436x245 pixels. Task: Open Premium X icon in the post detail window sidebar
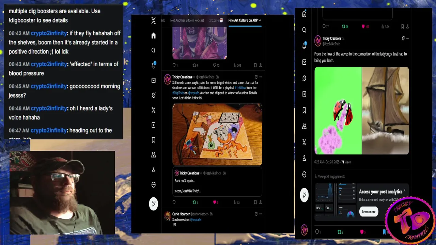point(304,142)
